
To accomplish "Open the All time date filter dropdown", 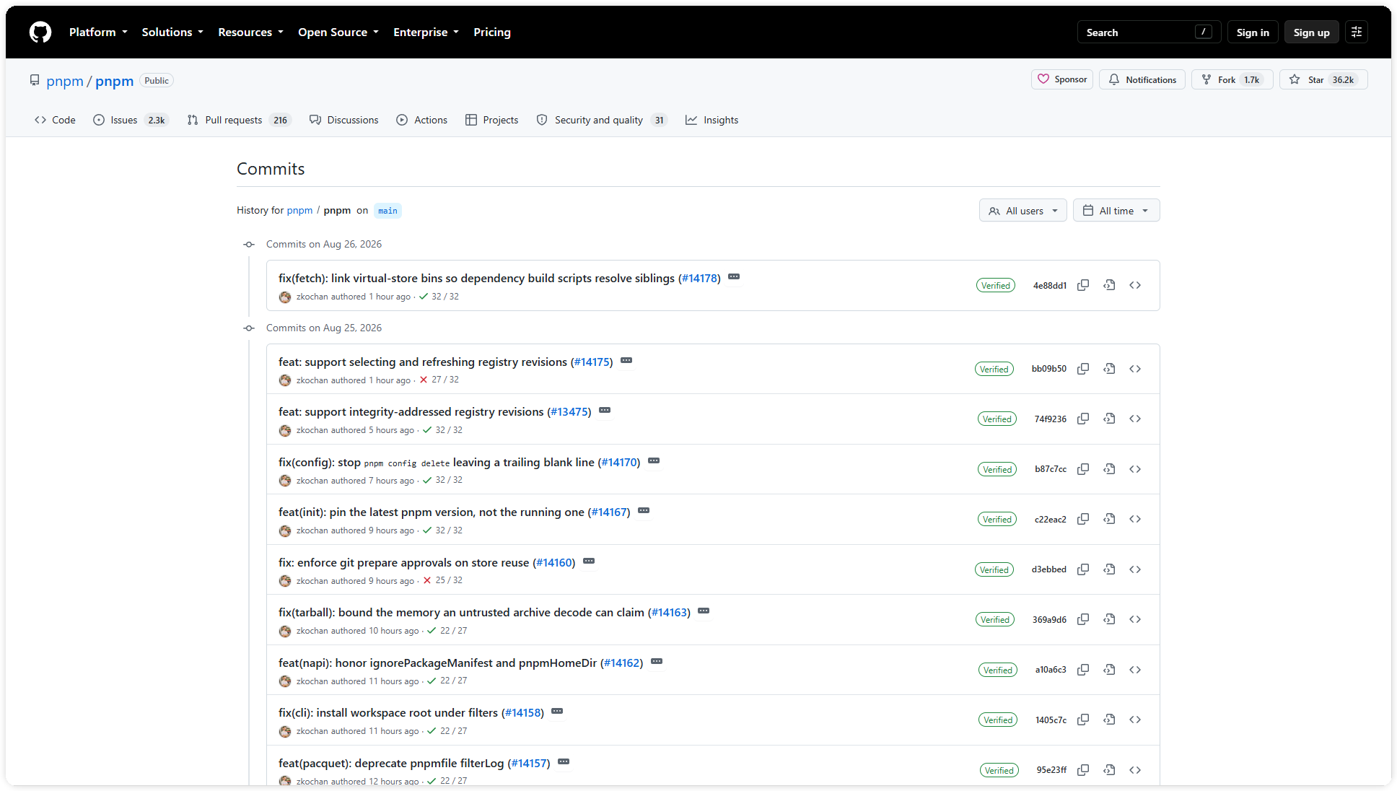I will pos(1116,211).
